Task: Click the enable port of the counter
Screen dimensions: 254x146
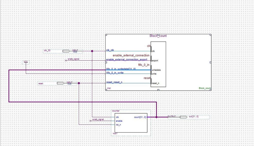Action: 119,121
